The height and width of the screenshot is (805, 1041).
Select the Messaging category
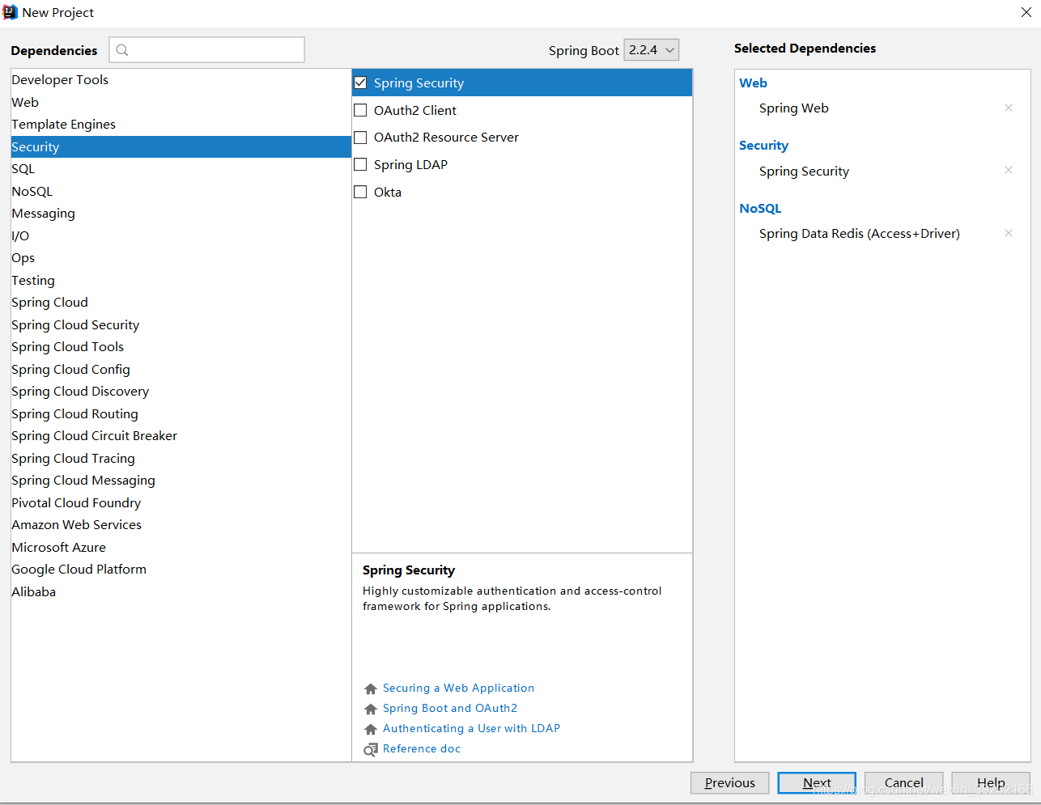point(181,213)
